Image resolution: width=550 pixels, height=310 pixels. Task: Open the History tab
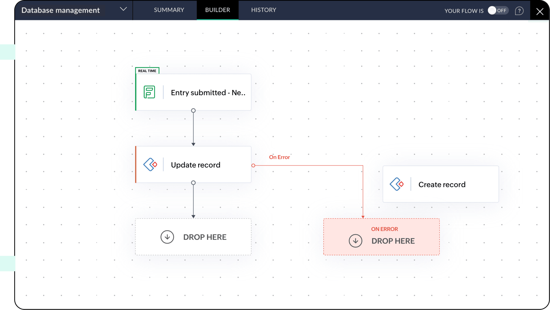pos(264,10)
